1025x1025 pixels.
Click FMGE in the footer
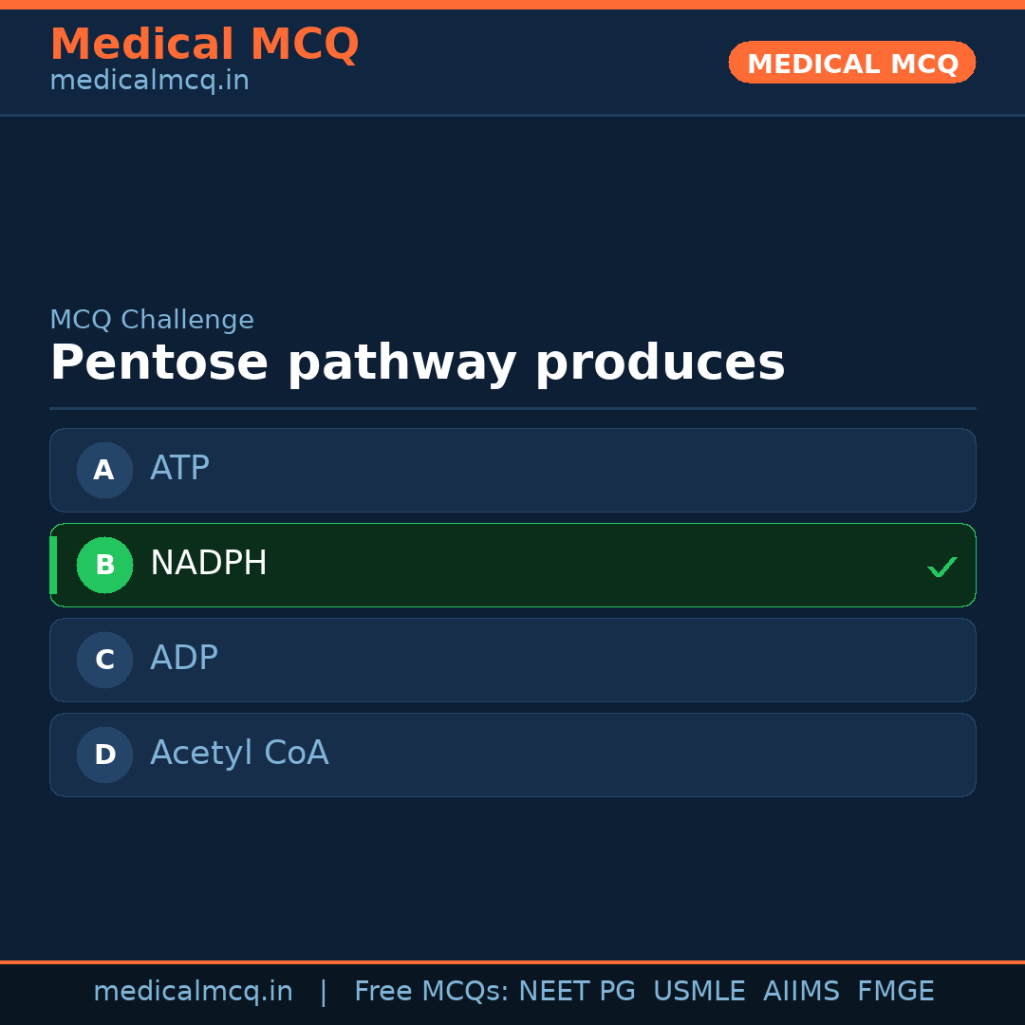[x=895, y=992]
